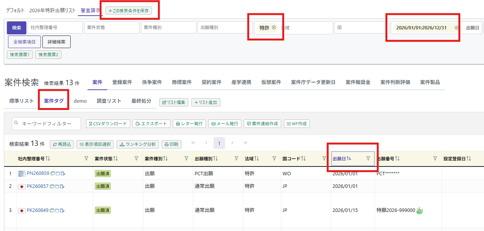
Task: Click filter icon on 案件状態 column
Action: [x=136, y=158]
